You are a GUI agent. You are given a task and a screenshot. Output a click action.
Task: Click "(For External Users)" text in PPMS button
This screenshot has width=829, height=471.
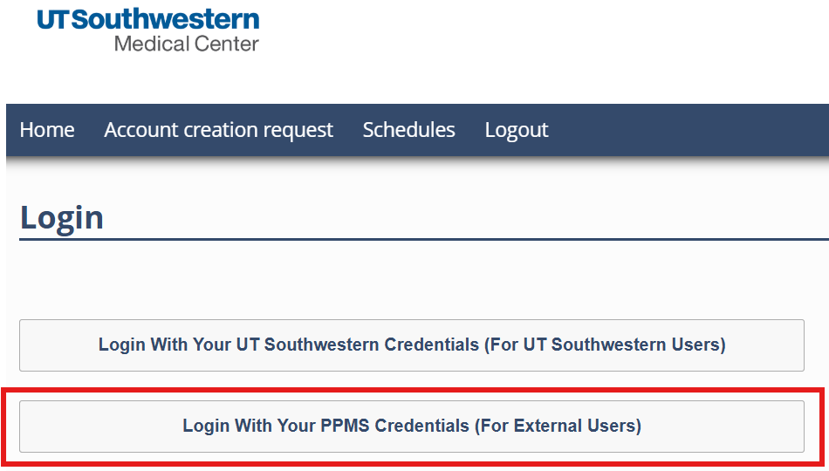[557, 426]
